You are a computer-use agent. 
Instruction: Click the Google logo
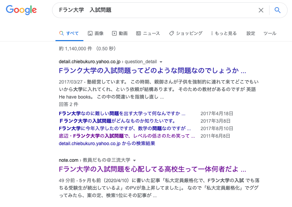coord(21,10)
